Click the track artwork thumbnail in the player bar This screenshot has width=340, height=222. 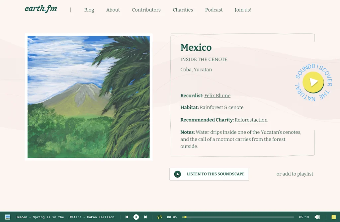point(7,217)
